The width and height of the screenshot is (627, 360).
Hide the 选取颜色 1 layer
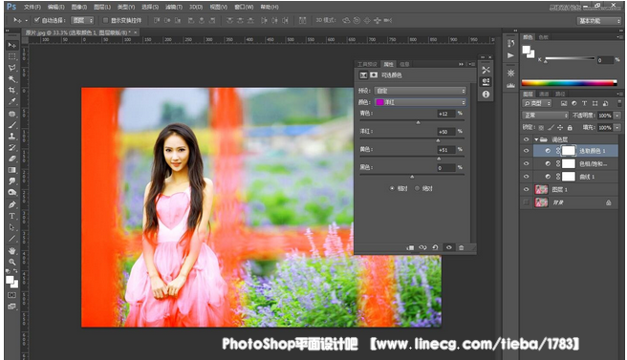[x=527, y=151]
